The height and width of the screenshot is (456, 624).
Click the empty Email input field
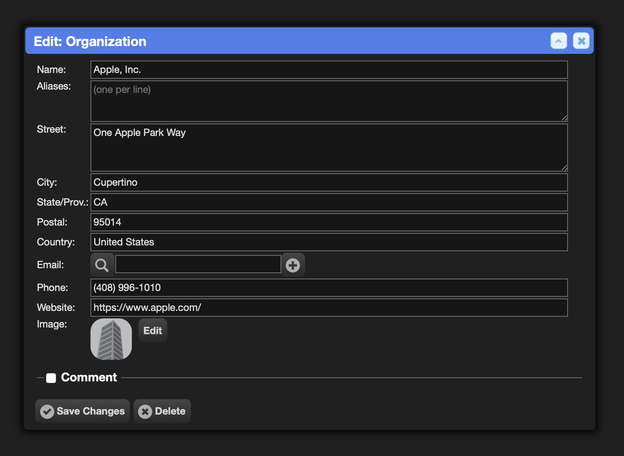(x=198, y=264)
